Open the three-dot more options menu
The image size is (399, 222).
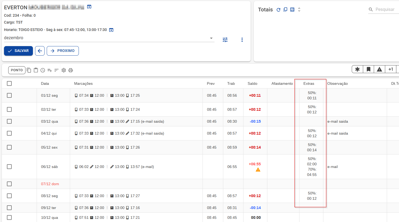pyautogui.click(x=242, y=40)
